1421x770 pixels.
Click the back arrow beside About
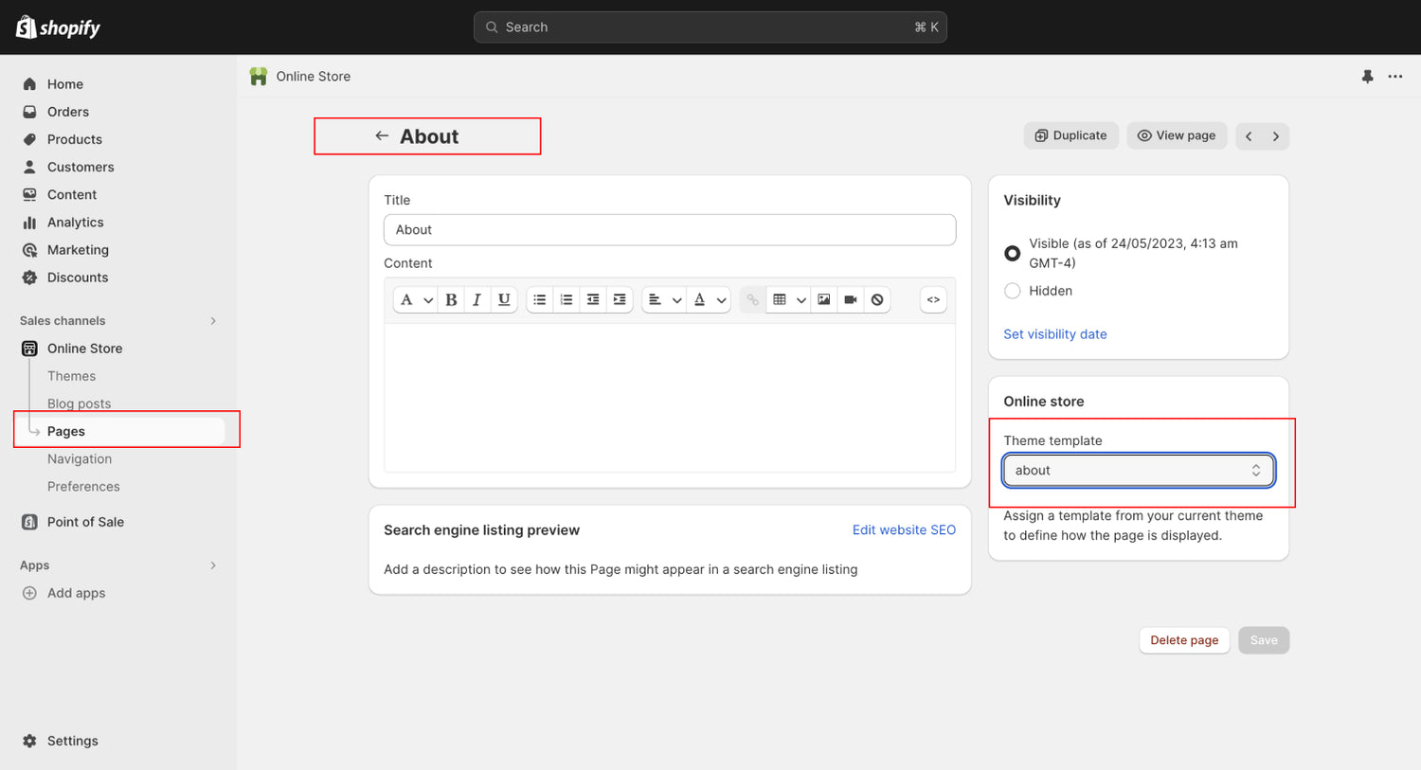tap(382, 136)
